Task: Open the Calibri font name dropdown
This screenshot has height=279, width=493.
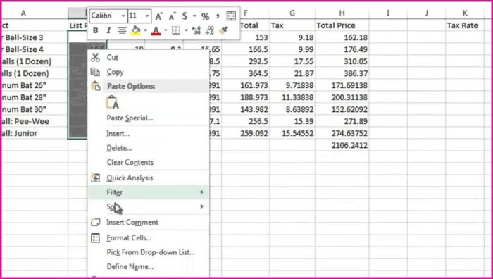Action: pyautogui.click(x=123, y=16)
